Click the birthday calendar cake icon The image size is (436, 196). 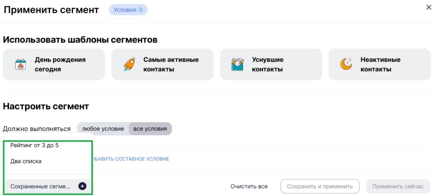point(20,64)
